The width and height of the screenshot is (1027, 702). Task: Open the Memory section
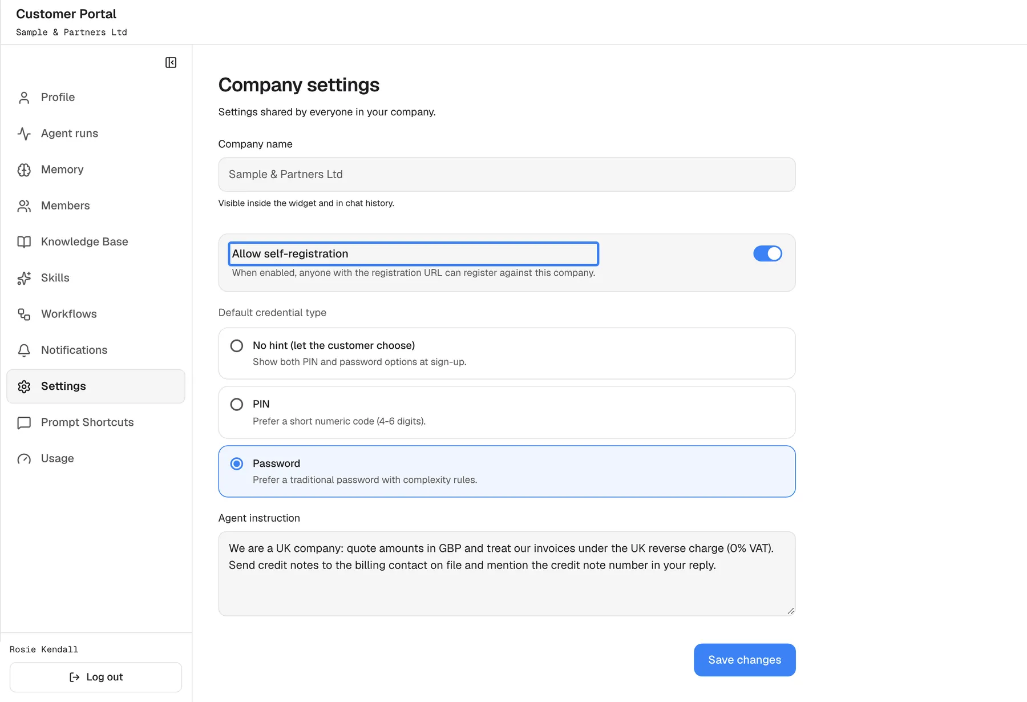(96, 170)
